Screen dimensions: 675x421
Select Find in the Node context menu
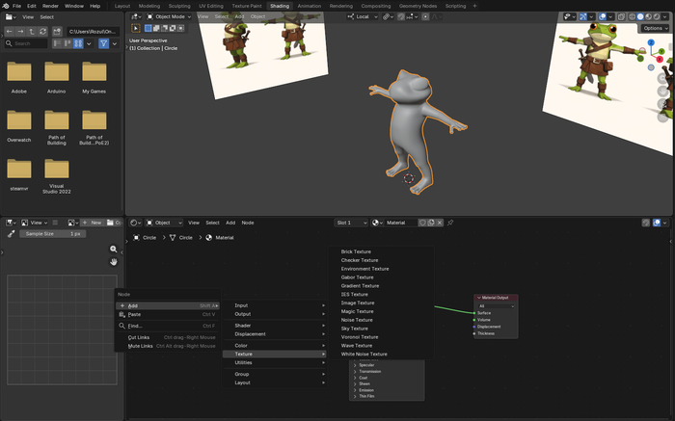click(x=134, y=326)
